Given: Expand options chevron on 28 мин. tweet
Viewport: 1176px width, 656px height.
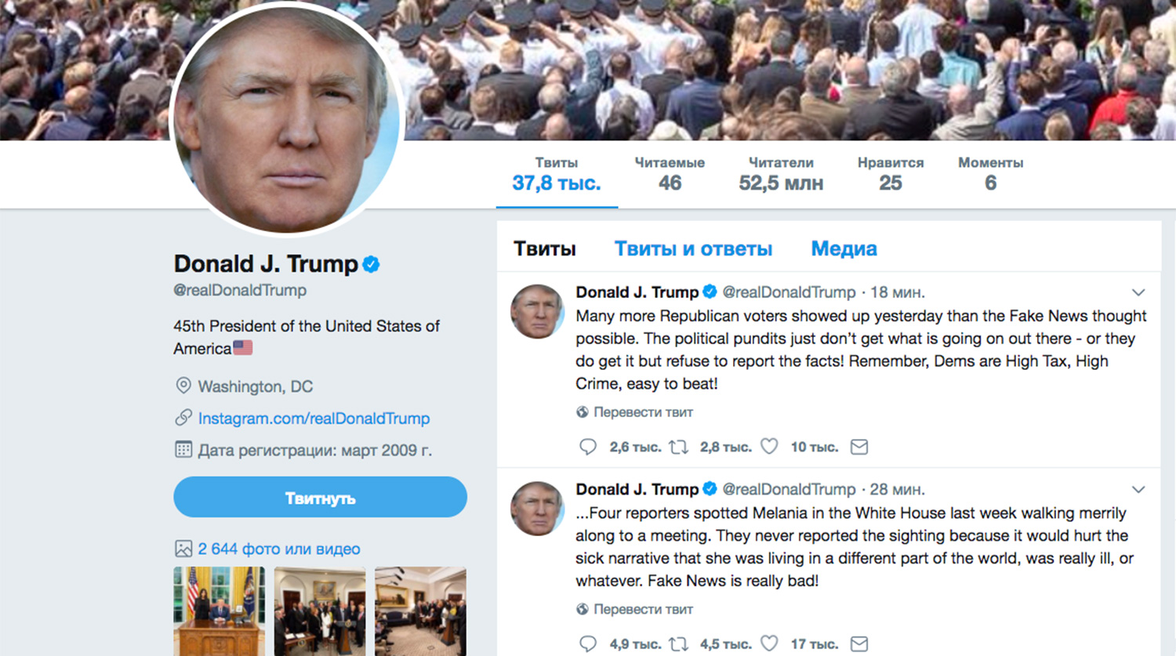Looking at the screenshot, I should pyautogui.click(x=1138, y=490).
